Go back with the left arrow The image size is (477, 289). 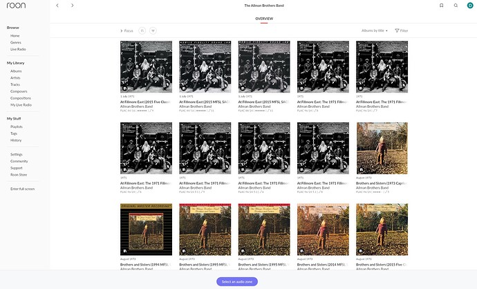coord(57,6)
